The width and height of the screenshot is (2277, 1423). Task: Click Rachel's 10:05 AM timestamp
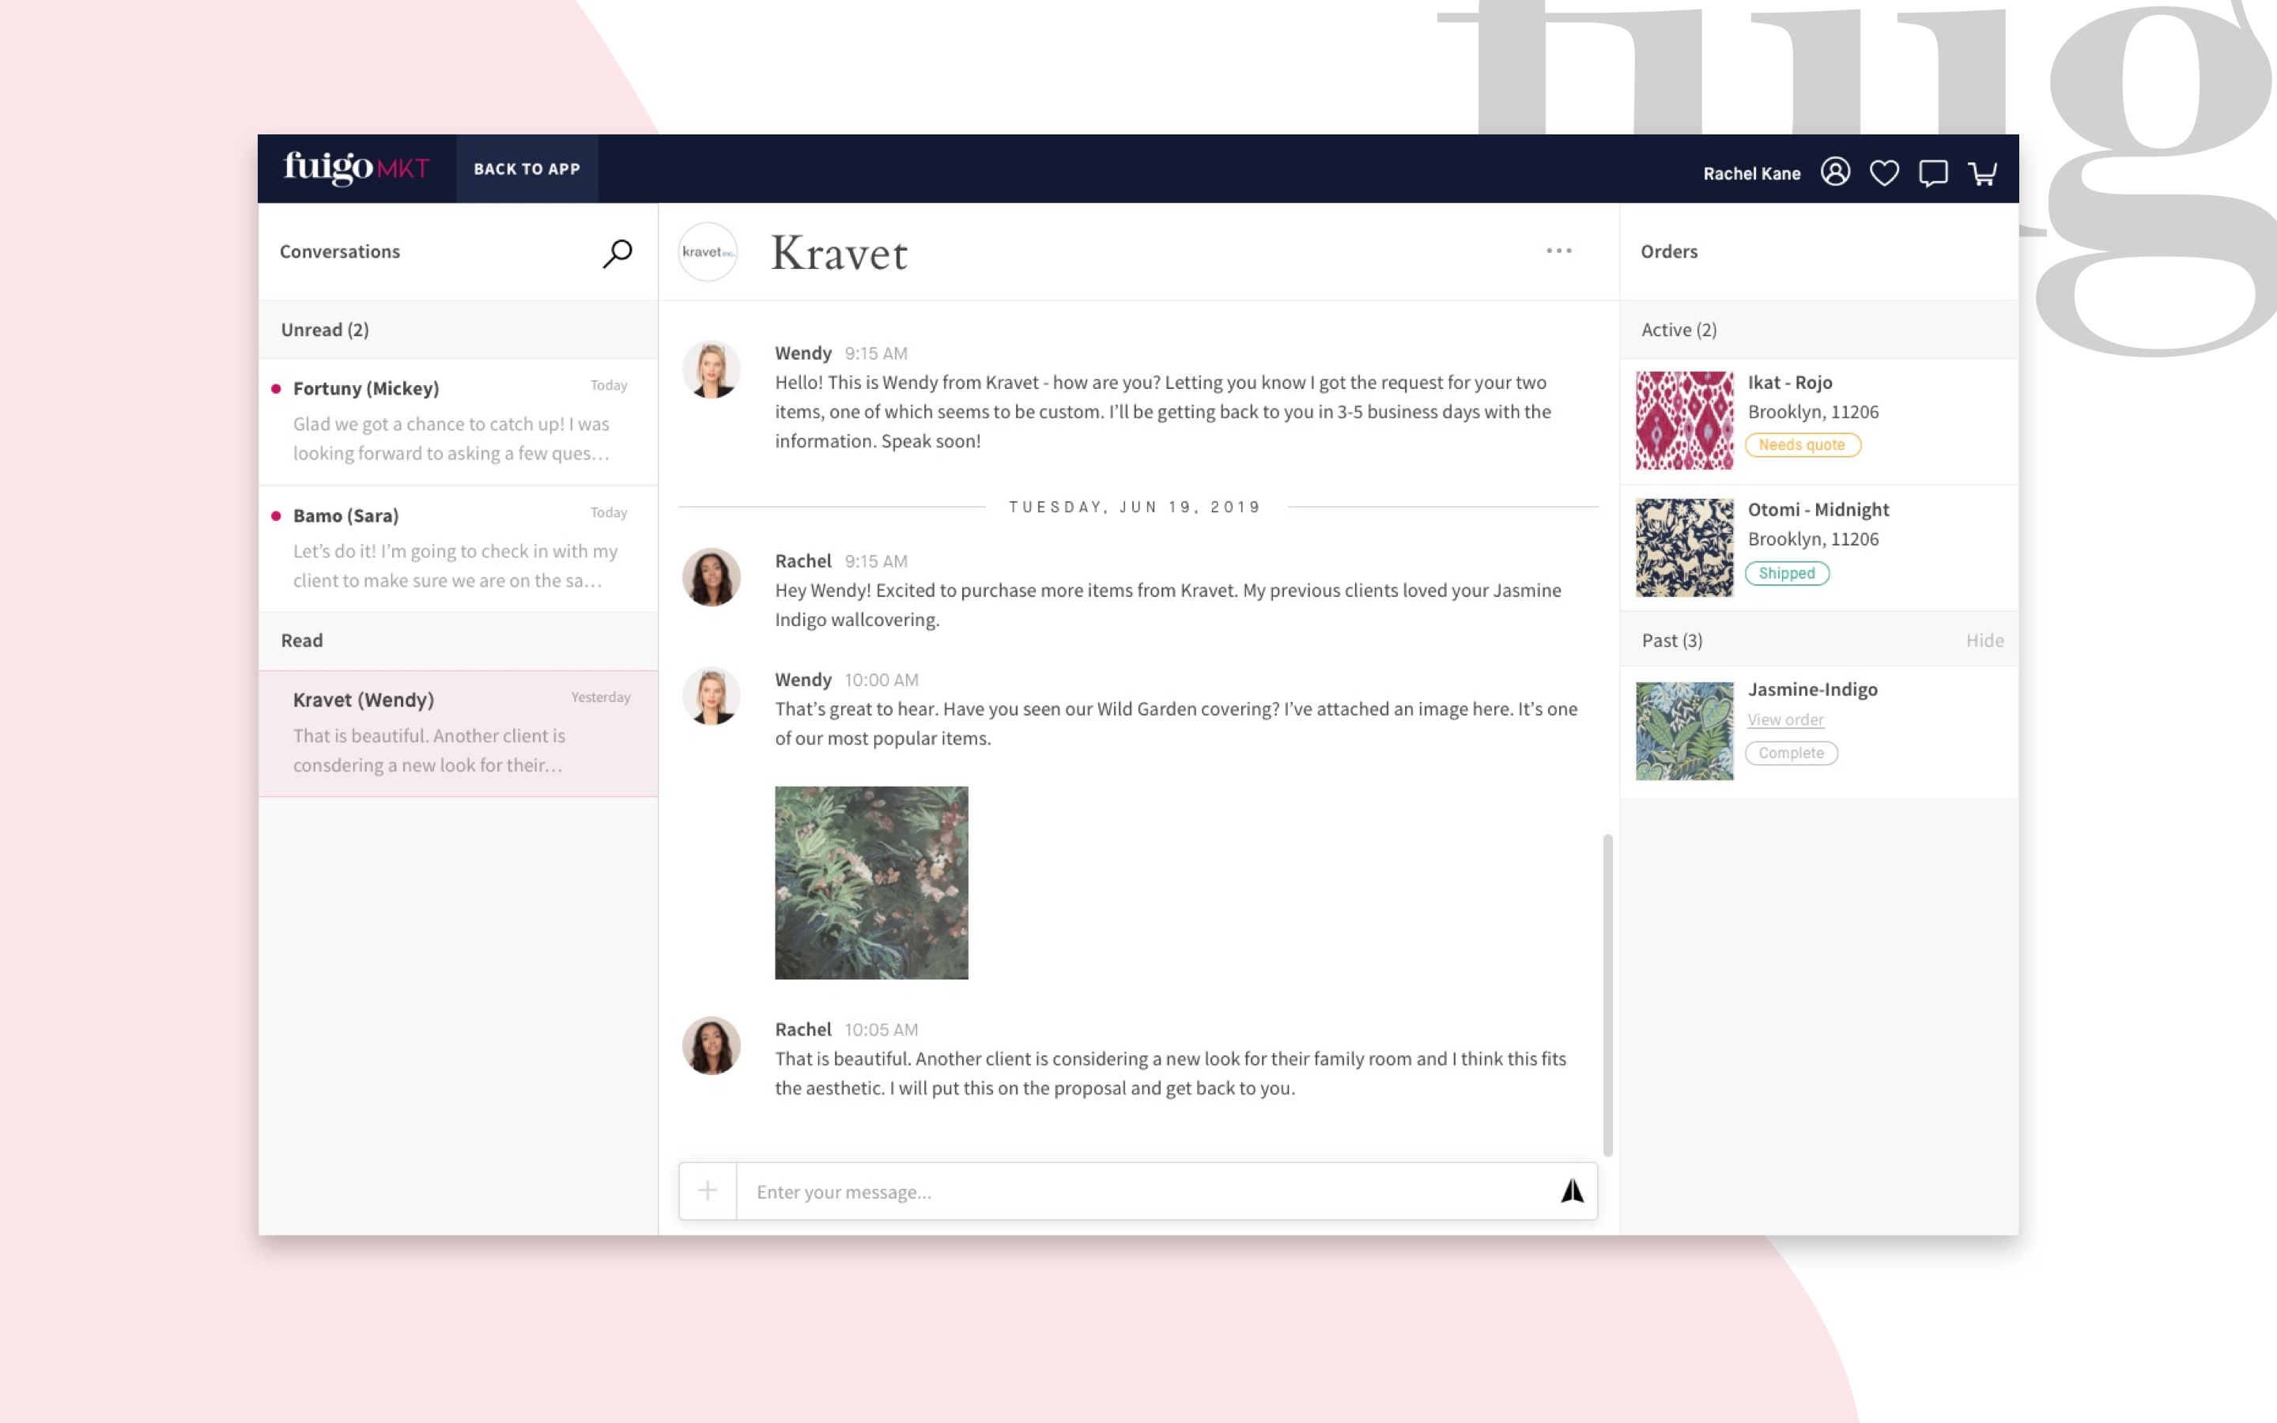click(x=881, y=1029)
